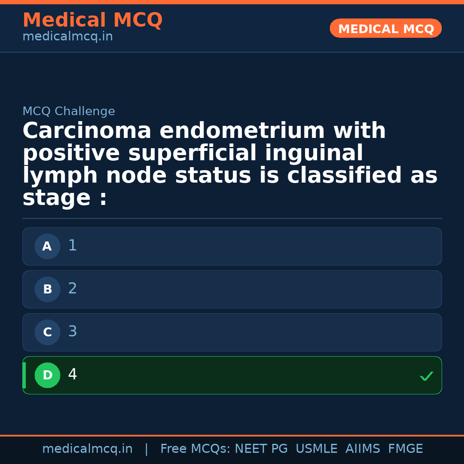Image resolution: width=464 pixels, height=464 pixels.
Task: Choose FMGE in the footer
Action: pos(405,449)
